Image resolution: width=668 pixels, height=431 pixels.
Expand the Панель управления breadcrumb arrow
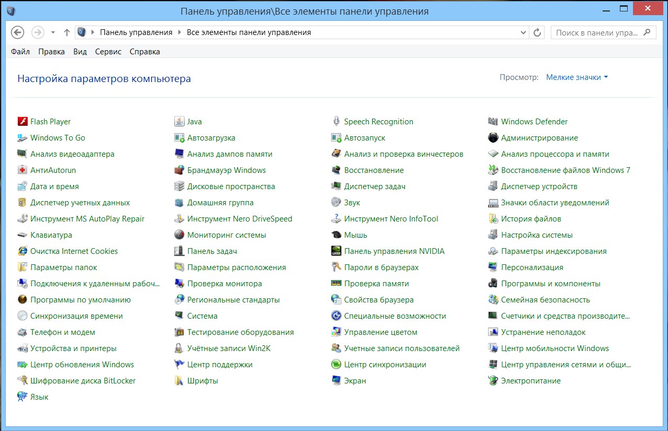pos(179,32)
